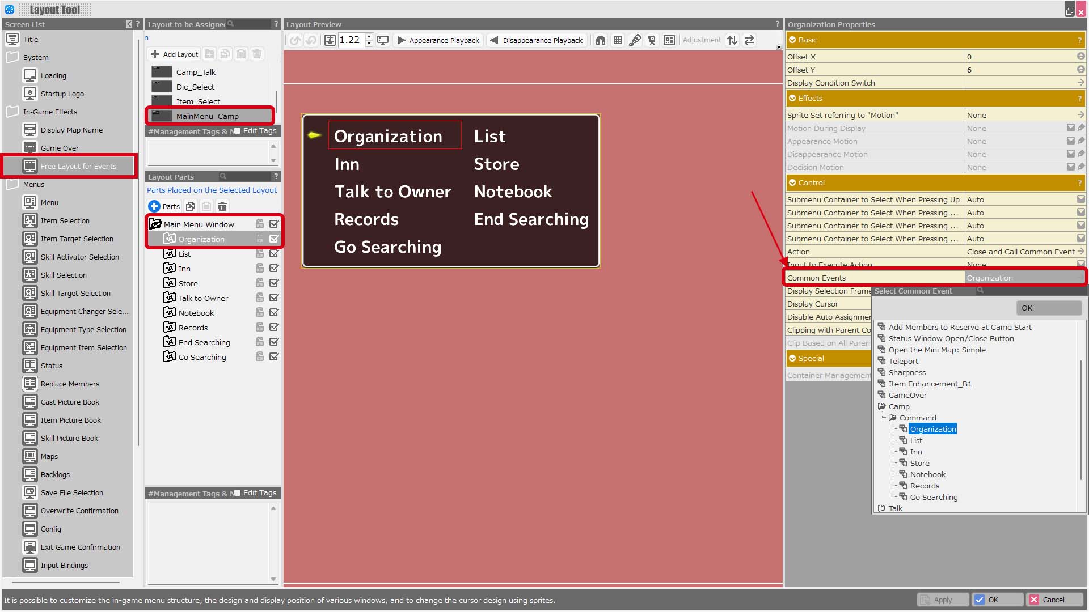Collapse the Basic properties section
This screenshot has width=1089, height=612.
click(792, 40)
